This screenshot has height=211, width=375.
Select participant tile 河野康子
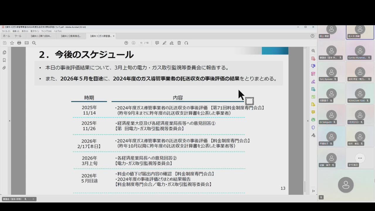(332, 93)
